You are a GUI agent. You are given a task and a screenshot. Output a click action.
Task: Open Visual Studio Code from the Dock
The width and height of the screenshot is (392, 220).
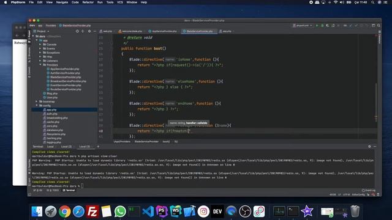[x=148, y=211]
